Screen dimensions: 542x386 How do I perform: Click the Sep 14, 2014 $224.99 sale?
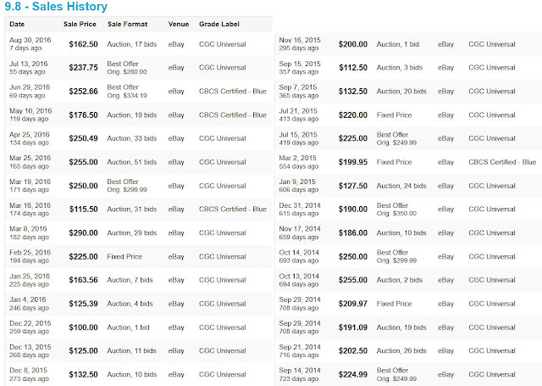[353, 374]
